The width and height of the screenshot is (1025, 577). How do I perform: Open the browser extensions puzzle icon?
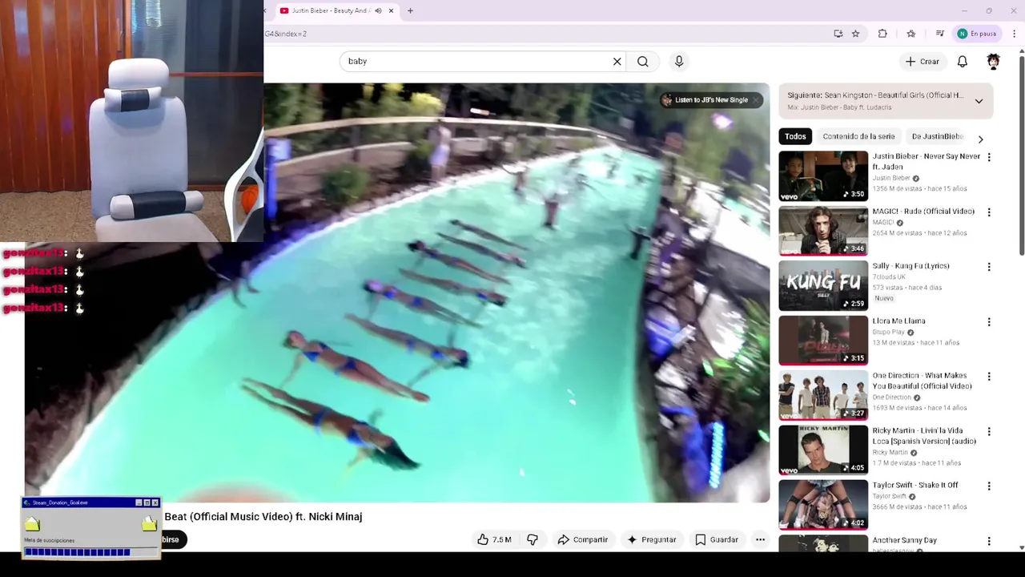coord(882,34)
